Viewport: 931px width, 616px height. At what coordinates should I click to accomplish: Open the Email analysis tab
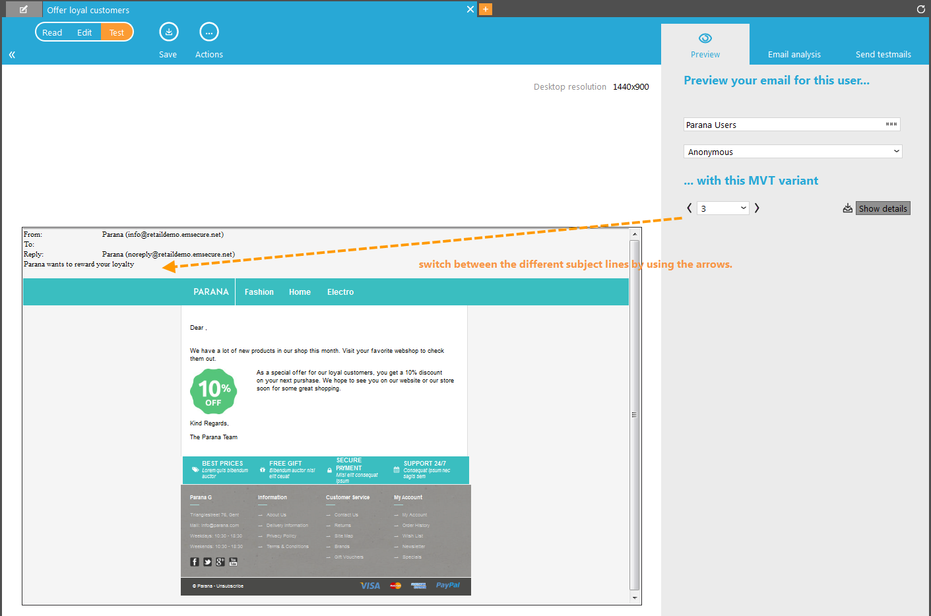[x=794, y=54]
